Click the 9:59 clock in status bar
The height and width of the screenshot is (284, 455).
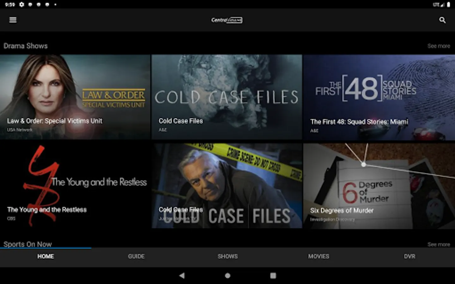click(x=10, y=4)
